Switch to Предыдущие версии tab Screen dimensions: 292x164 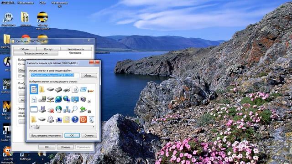(x=36, y=53)
